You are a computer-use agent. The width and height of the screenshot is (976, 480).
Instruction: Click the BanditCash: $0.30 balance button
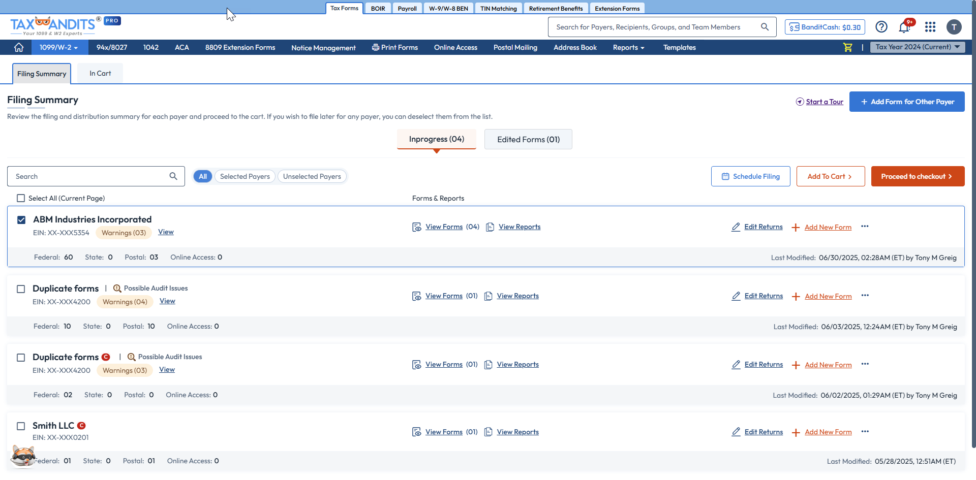tap(825, 27)
